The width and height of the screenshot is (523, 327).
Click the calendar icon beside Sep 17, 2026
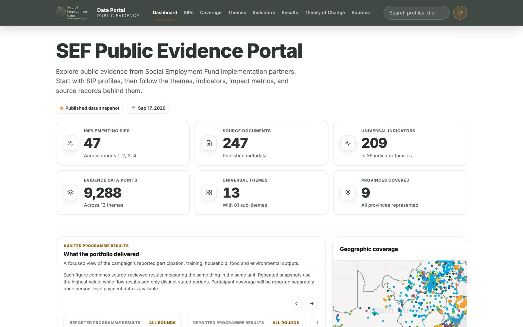coord(133,108)
